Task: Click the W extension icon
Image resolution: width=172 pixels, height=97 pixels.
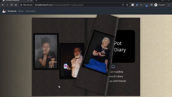Action: tap(141, 5)
